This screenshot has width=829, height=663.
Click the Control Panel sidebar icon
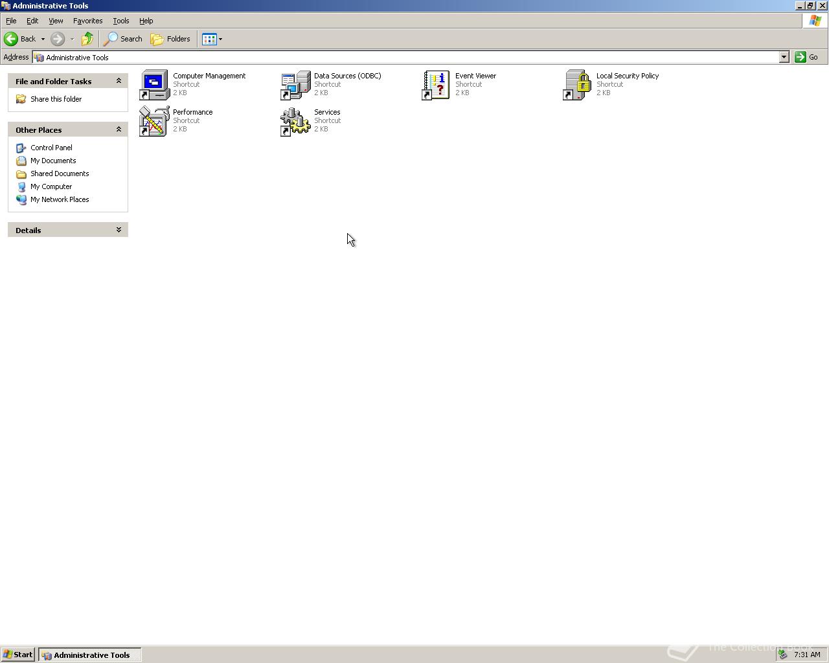click(21, 148)
